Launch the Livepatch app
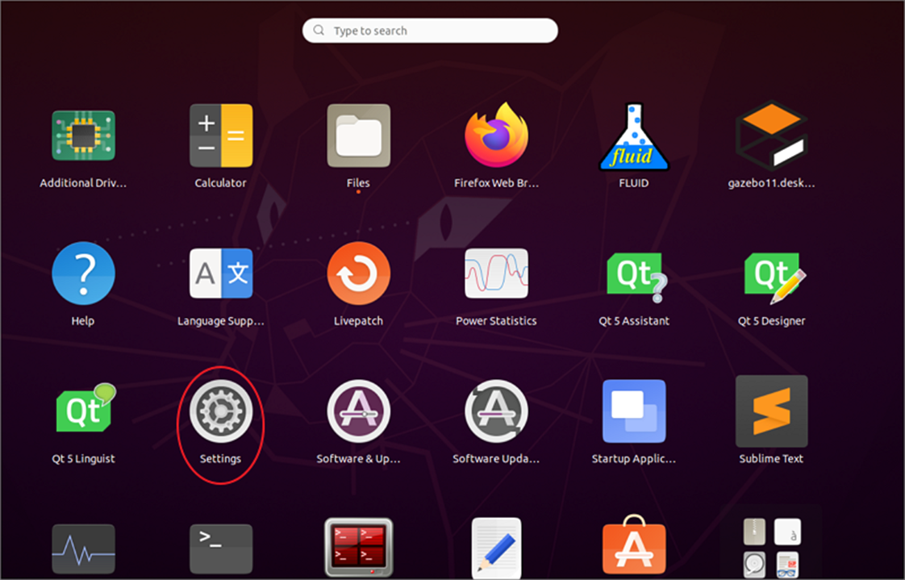 [x=358, y=273]
